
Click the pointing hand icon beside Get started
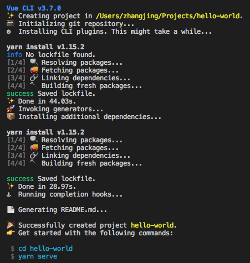[11, 233]
